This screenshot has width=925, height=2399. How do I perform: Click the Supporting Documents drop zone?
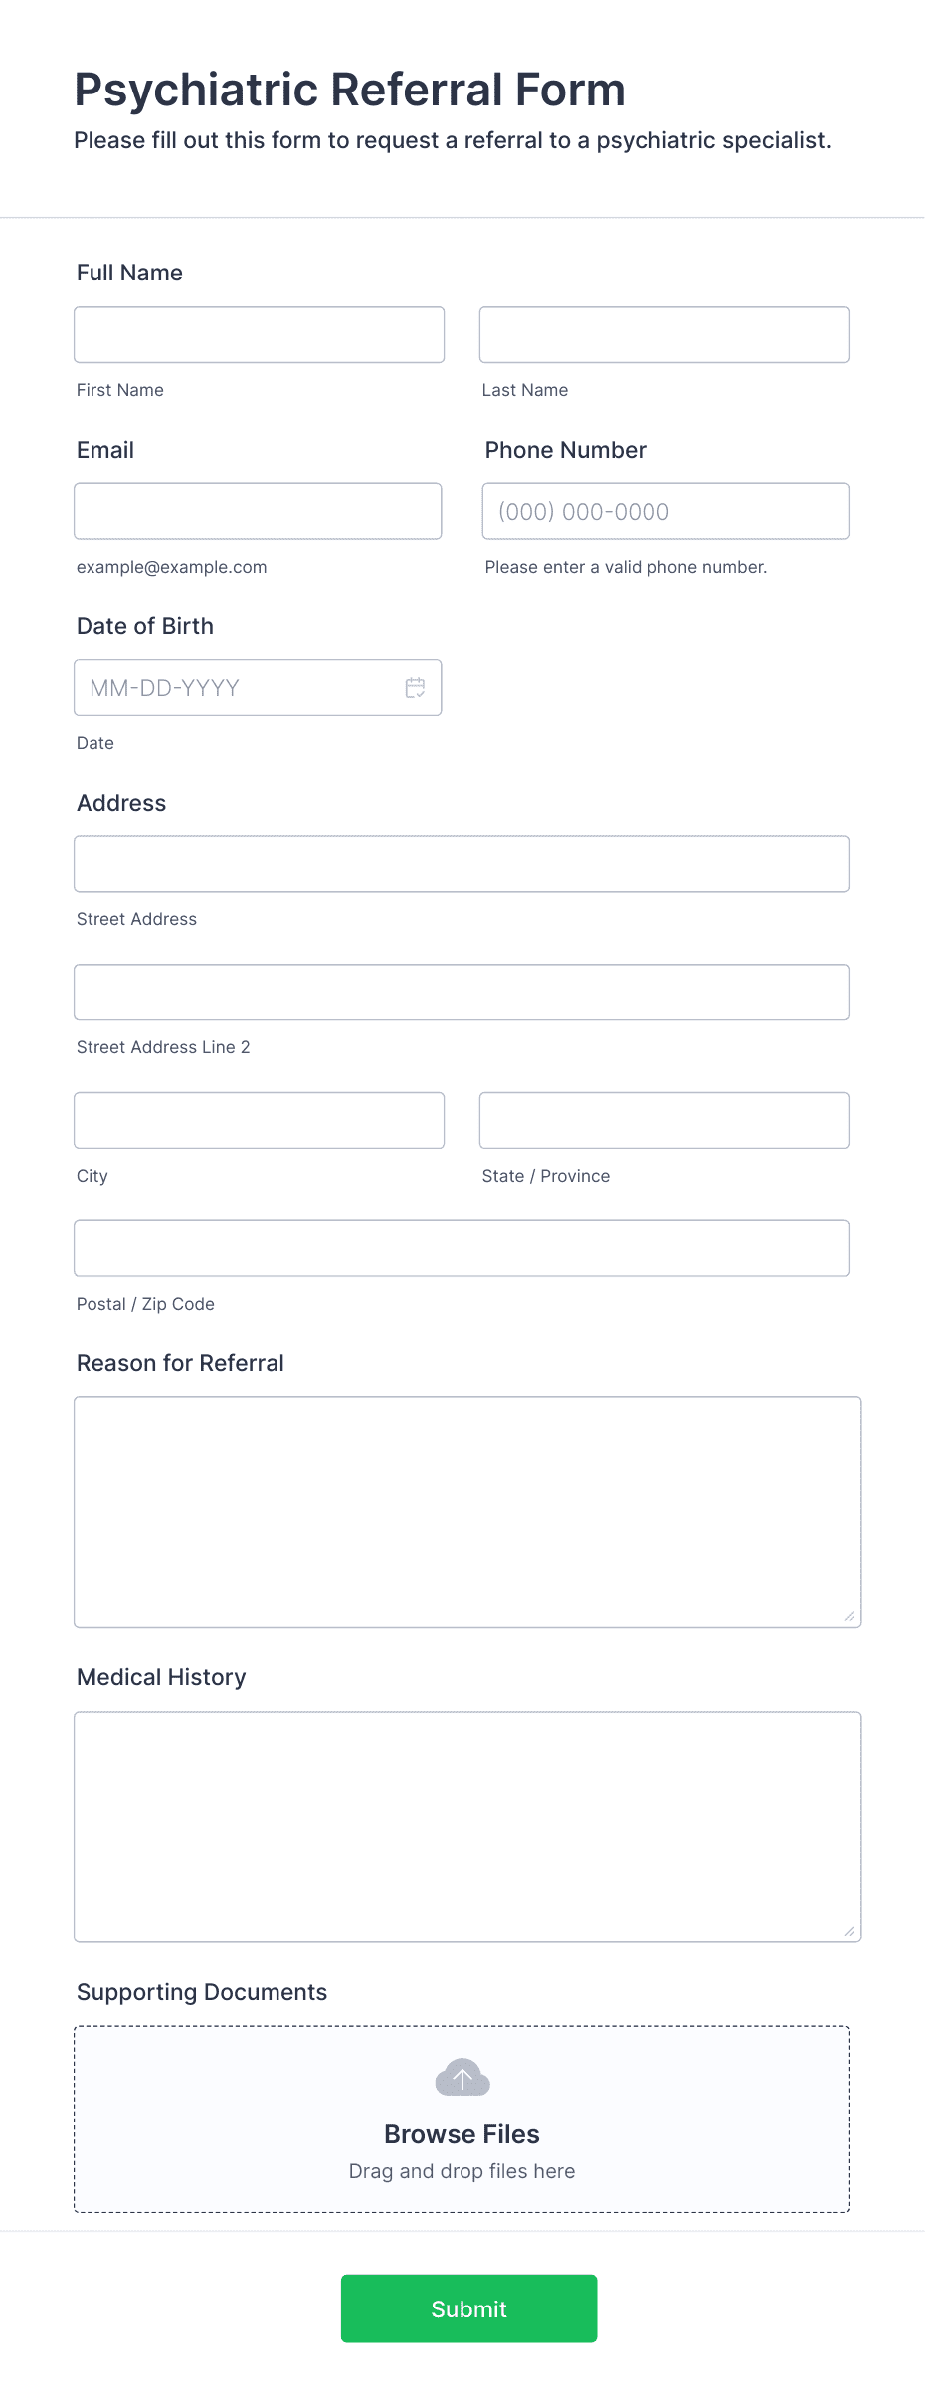[462, 2120]
